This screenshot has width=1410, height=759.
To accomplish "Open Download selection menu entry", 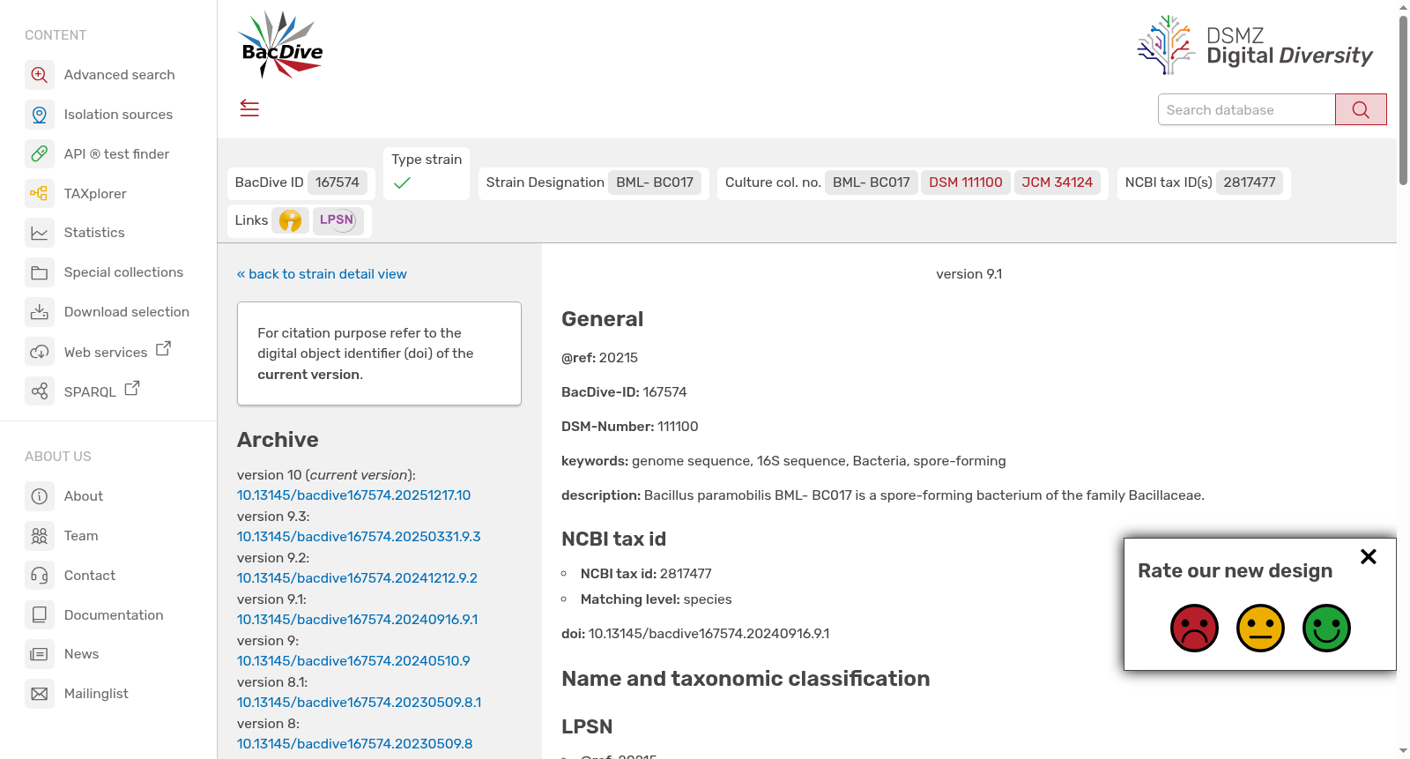I will 127,312.
